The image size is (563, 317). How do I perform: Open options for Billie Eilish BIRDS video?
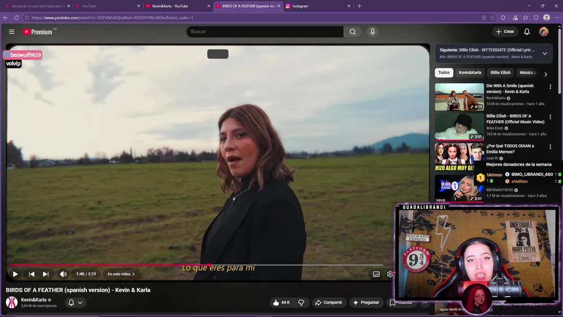550,117
